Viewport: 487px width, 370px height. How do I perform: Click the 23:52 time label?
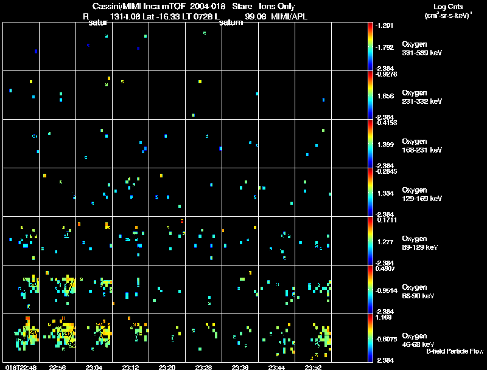click(313, 368)
